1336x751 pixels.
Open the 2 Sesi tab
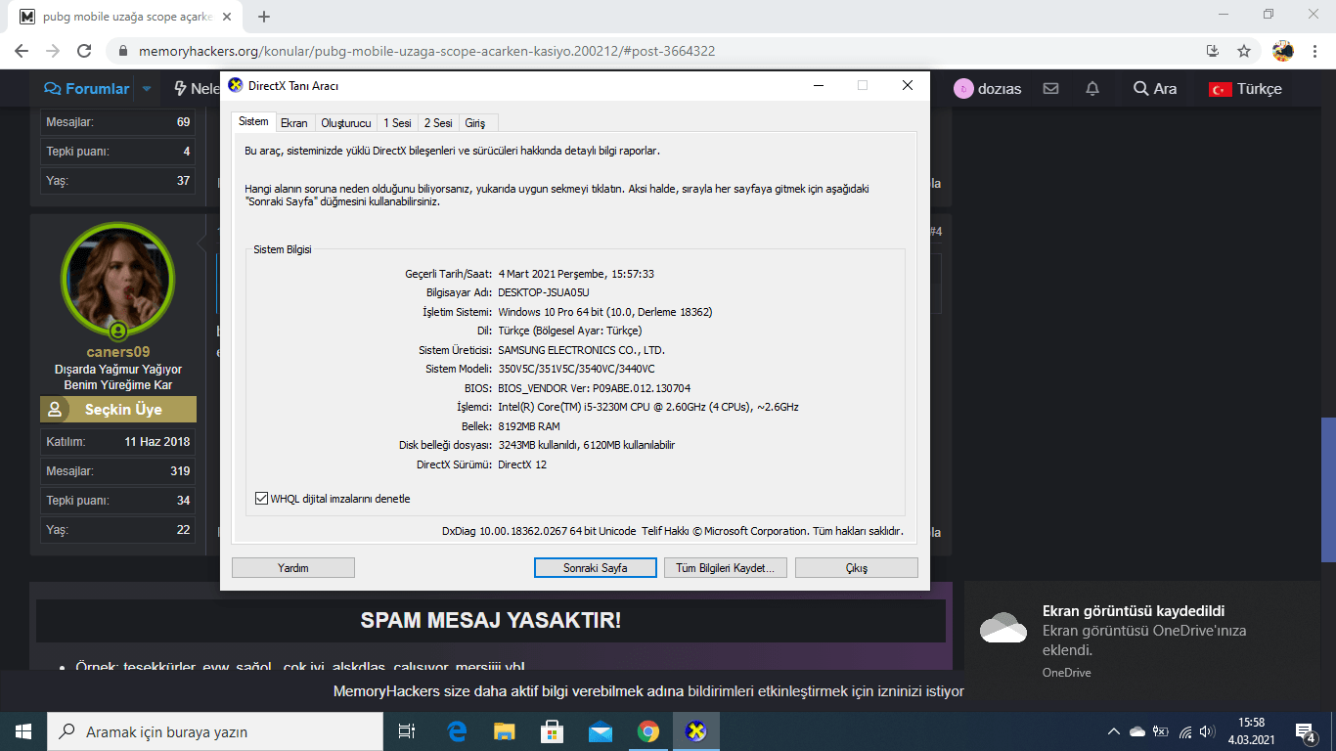click(x=438, y=123)
